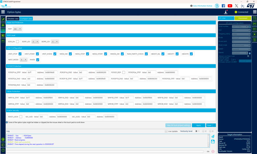Switch to the Compact view tab
The height and width of the screenshot is (154, 257).
click(x=26, y=19)
